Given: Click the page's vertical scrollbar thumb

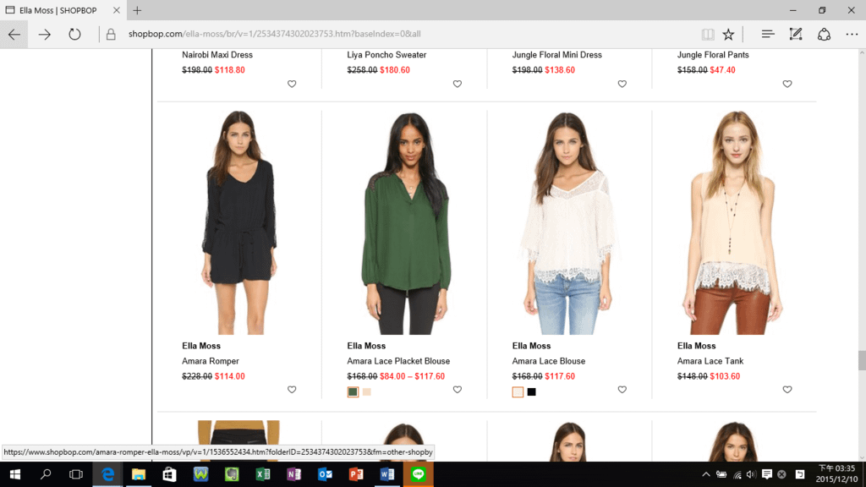Looking at the screenshot, I should tap(862, 360).
